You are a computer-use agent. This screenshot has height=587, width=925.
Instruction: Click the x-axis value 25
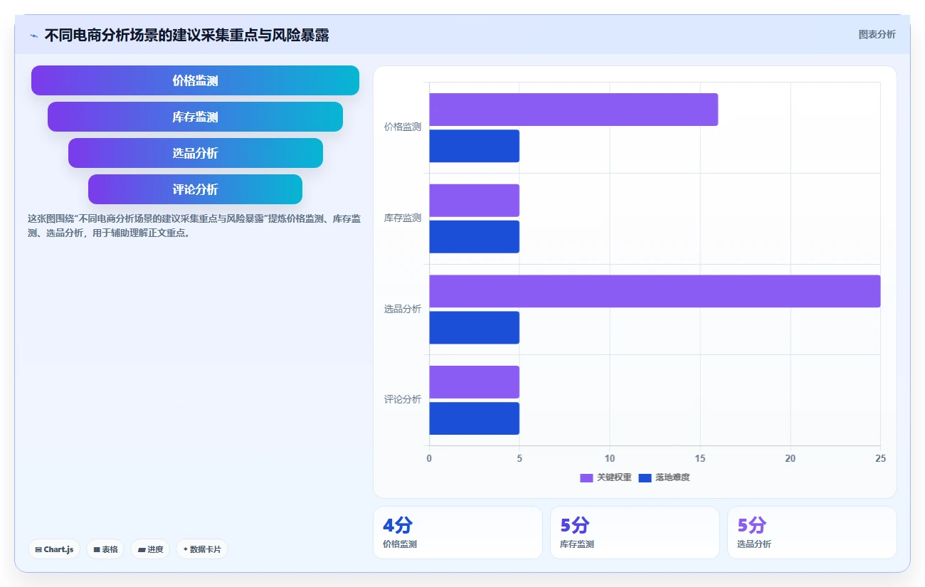pos(880,459)
